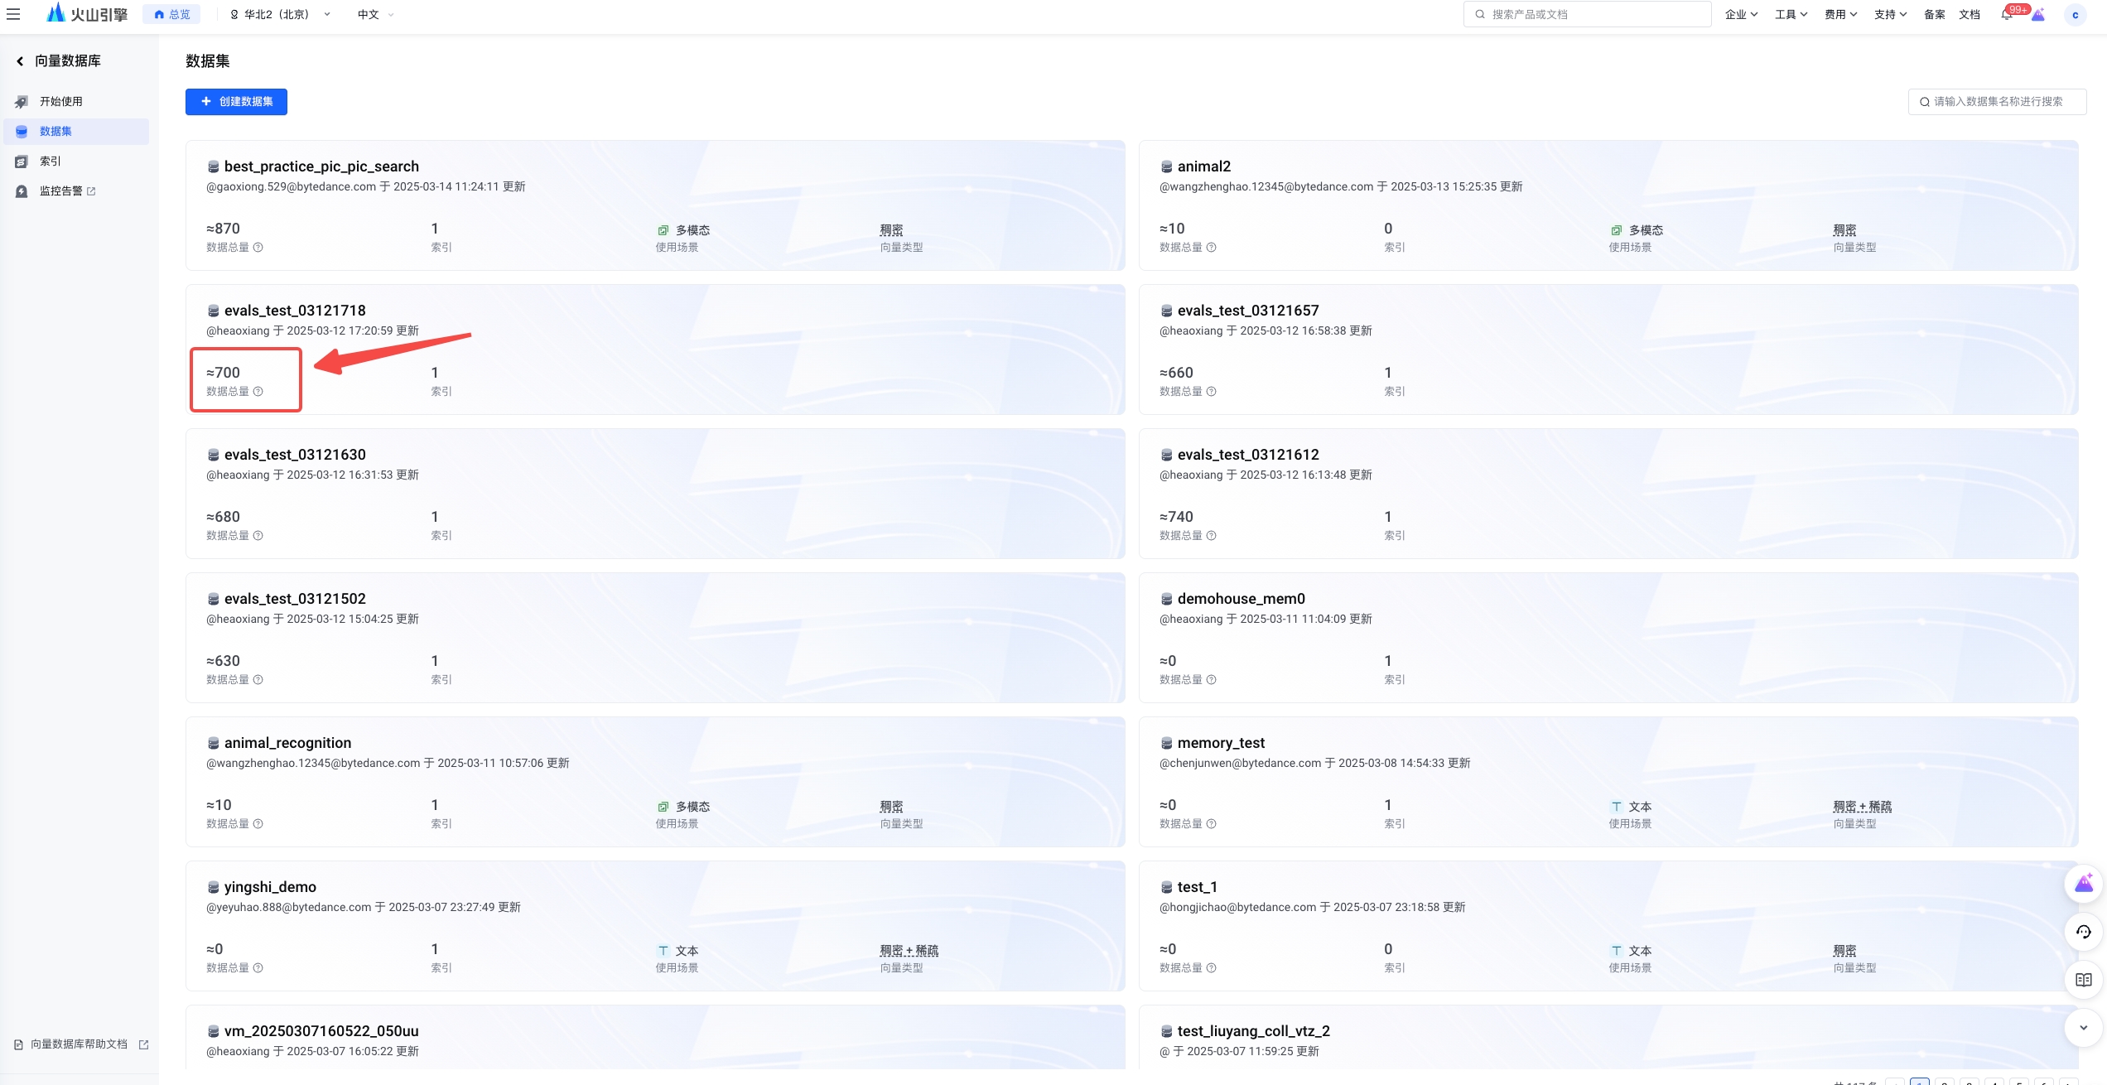Screen dimensions: 2107x1085
Task: Expand the 费用 menu
Action: click(1840, 14)
